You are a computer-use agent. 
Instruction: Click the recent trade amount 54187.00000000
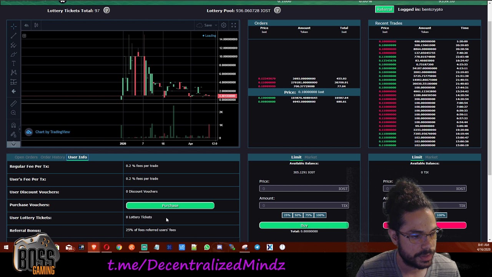click(425, 68)
